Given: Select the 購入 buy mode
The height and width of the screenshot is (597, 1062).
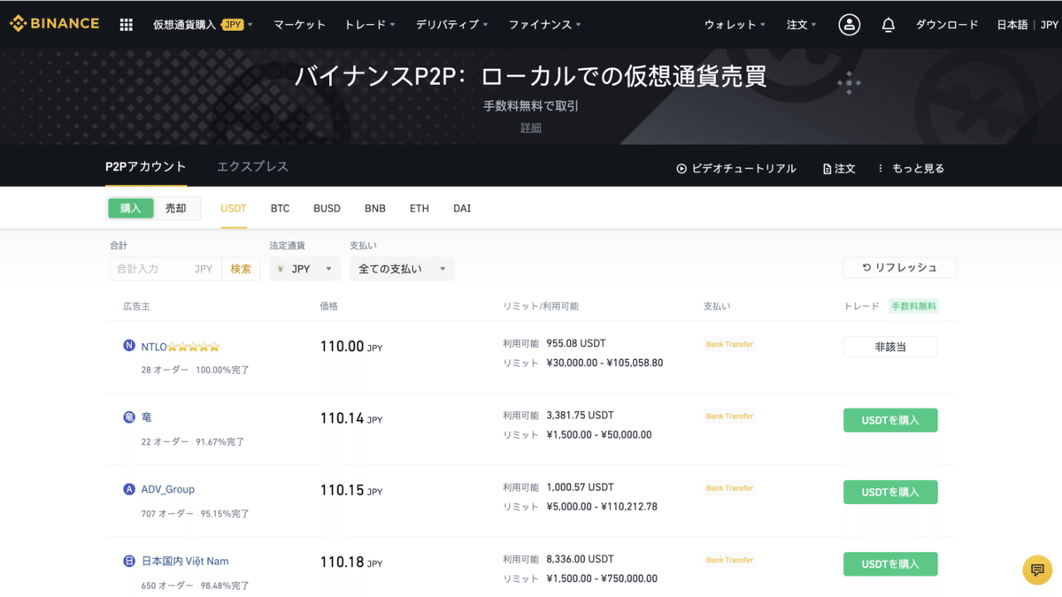Looking at the screenshot, I should point(130,208).
